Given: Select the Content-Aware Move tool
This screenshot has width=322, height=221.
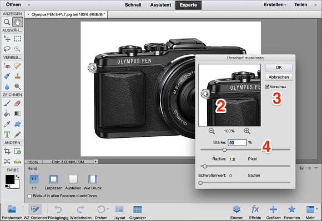Looking at the screenshot, I should (7, 162).
